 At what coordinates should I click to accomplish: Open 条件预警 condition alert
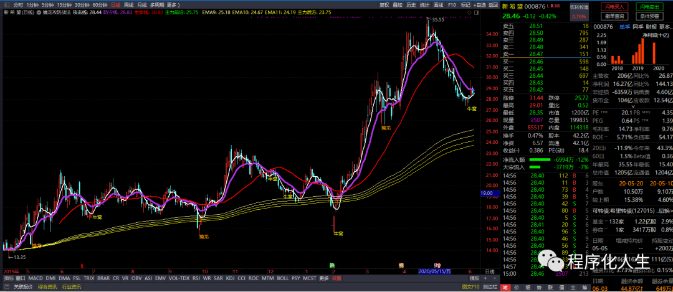pyautogui.click(x=648, y=16)
